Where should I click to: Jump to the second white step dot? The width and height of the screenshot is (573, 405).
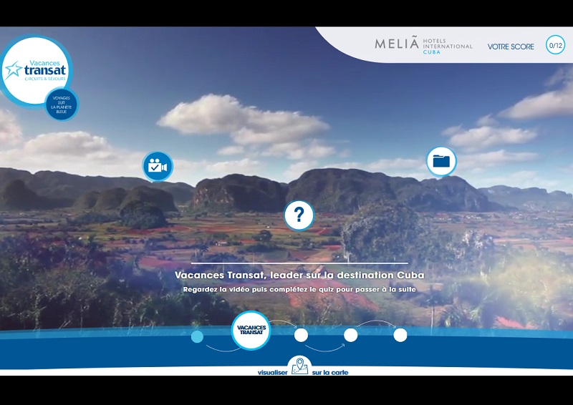pos(351,335)
